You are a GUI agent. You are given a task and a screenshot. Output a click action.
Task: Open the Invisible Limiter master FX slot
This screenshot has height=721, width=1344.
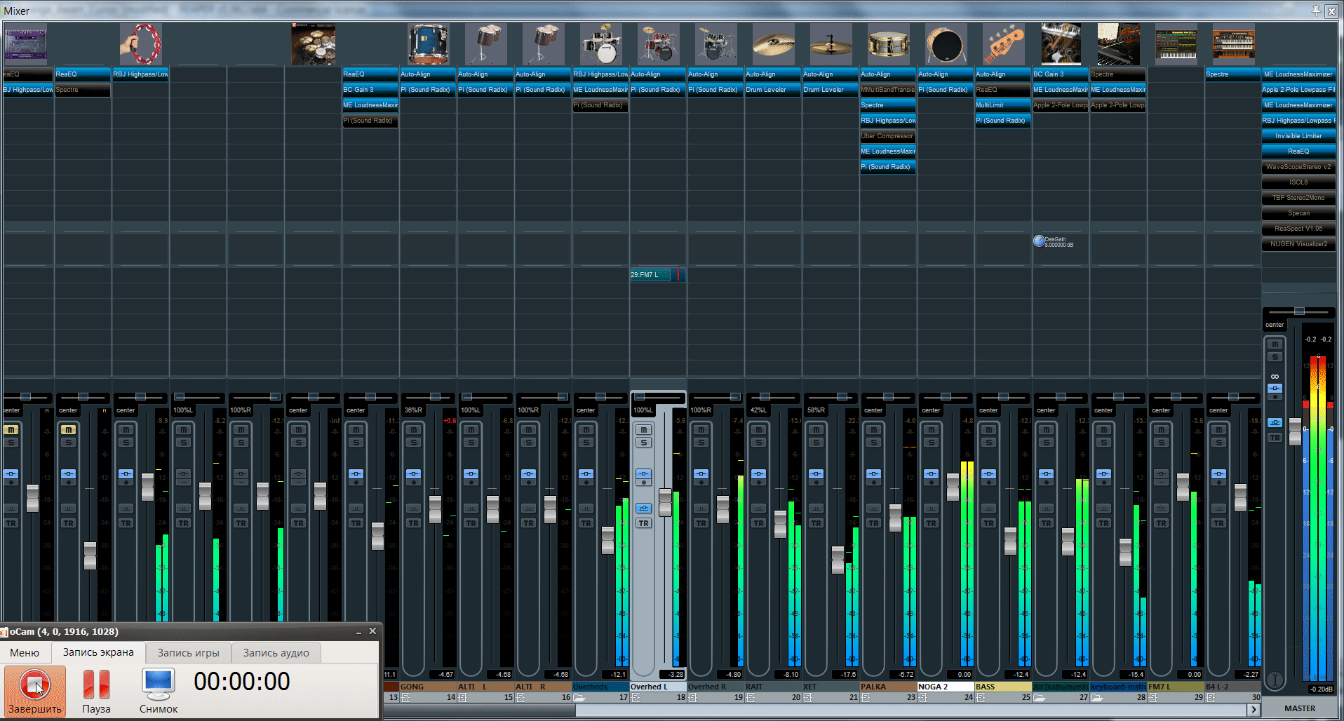click(1298, 136)
